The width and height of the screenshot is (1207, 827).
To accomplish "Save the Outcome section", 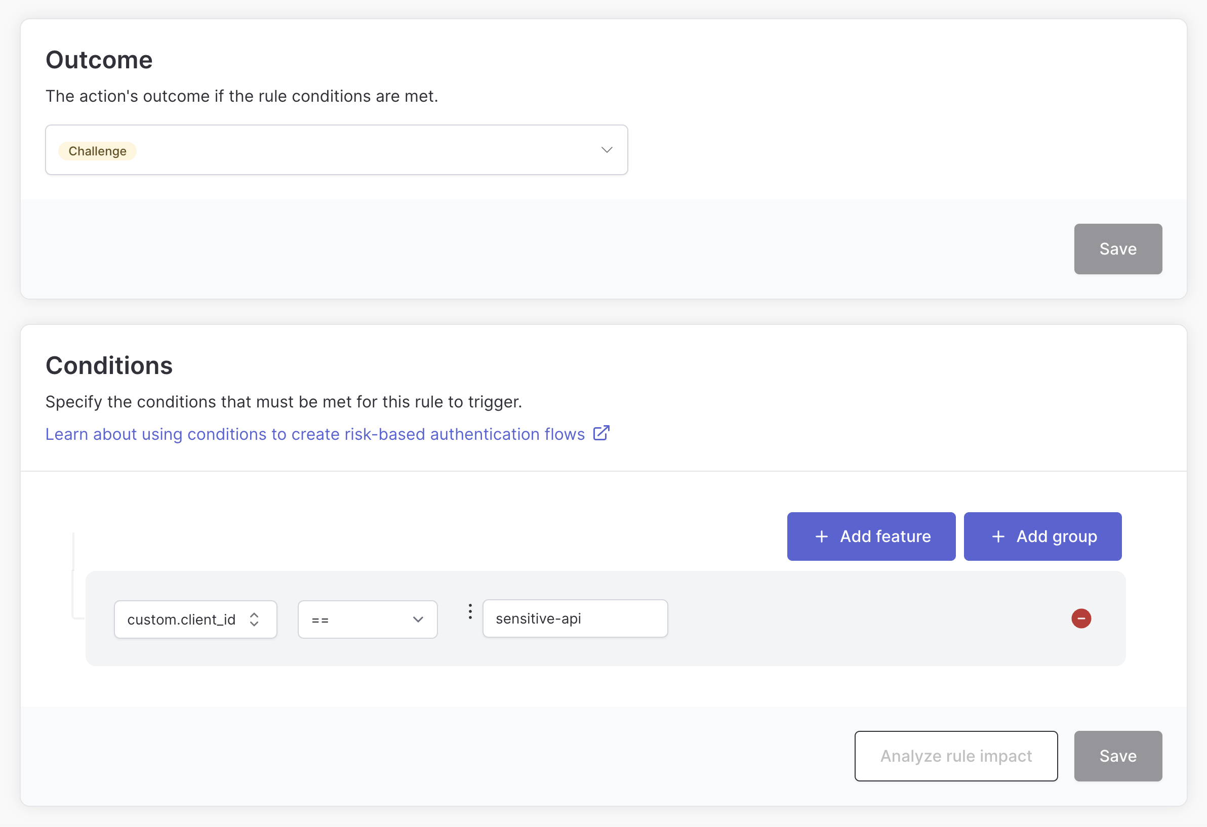I will [x=1118, y=249].
